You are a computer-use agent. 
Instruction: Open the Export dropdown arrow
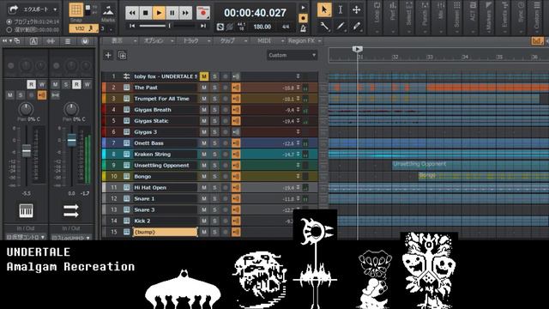click(x=55, y=9)
